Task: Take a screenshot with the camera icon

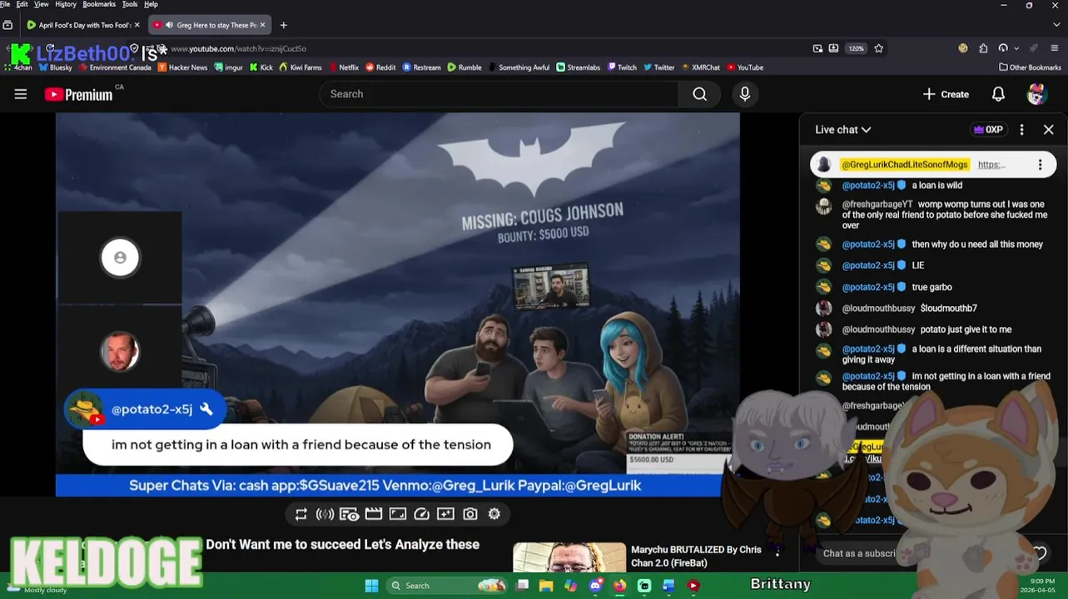Action: 470,514
